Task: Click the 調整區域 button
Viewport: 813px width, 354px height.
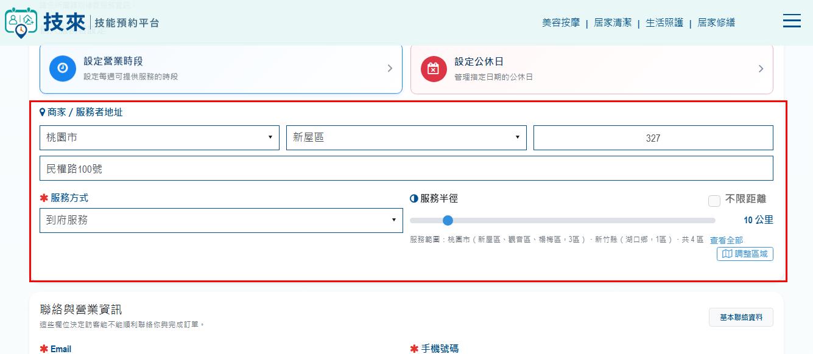Action: click(x=745, y=254)
